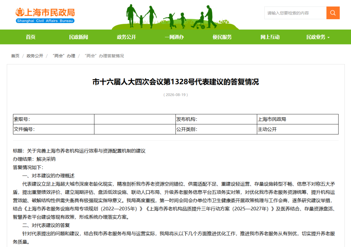Open the 民政新闻 navigation item

point(78,37)
